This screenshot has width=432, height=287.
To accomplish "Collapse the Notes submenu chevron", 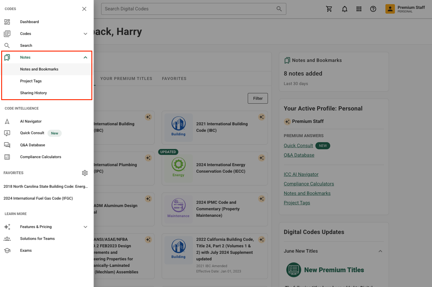I will point(85,57).
